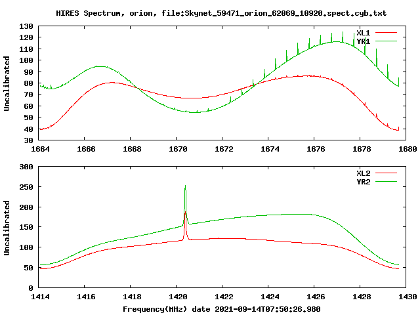Screen dimensions: 420x315
Task: Click the 150 y-axis tick label
Action: coord(26,227)
